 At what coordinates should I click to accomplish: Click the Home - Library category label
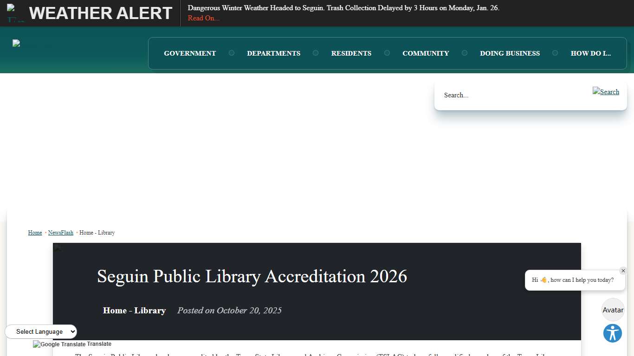(x=134, y=311)
